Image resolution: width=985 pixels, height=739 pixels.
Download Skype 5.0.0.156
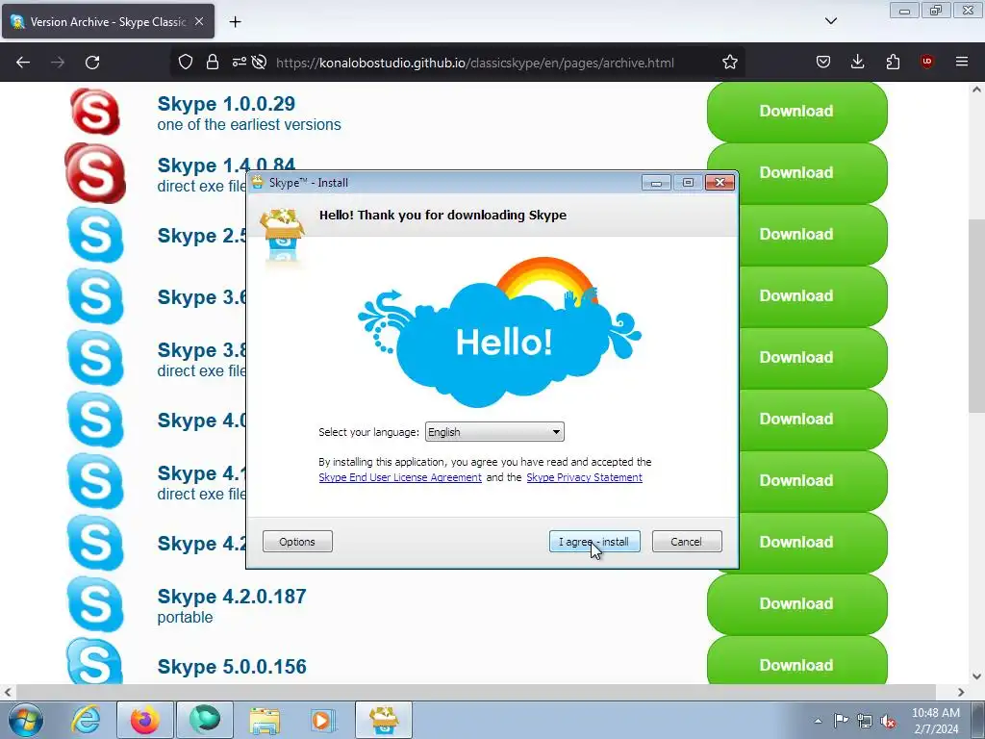796,661
